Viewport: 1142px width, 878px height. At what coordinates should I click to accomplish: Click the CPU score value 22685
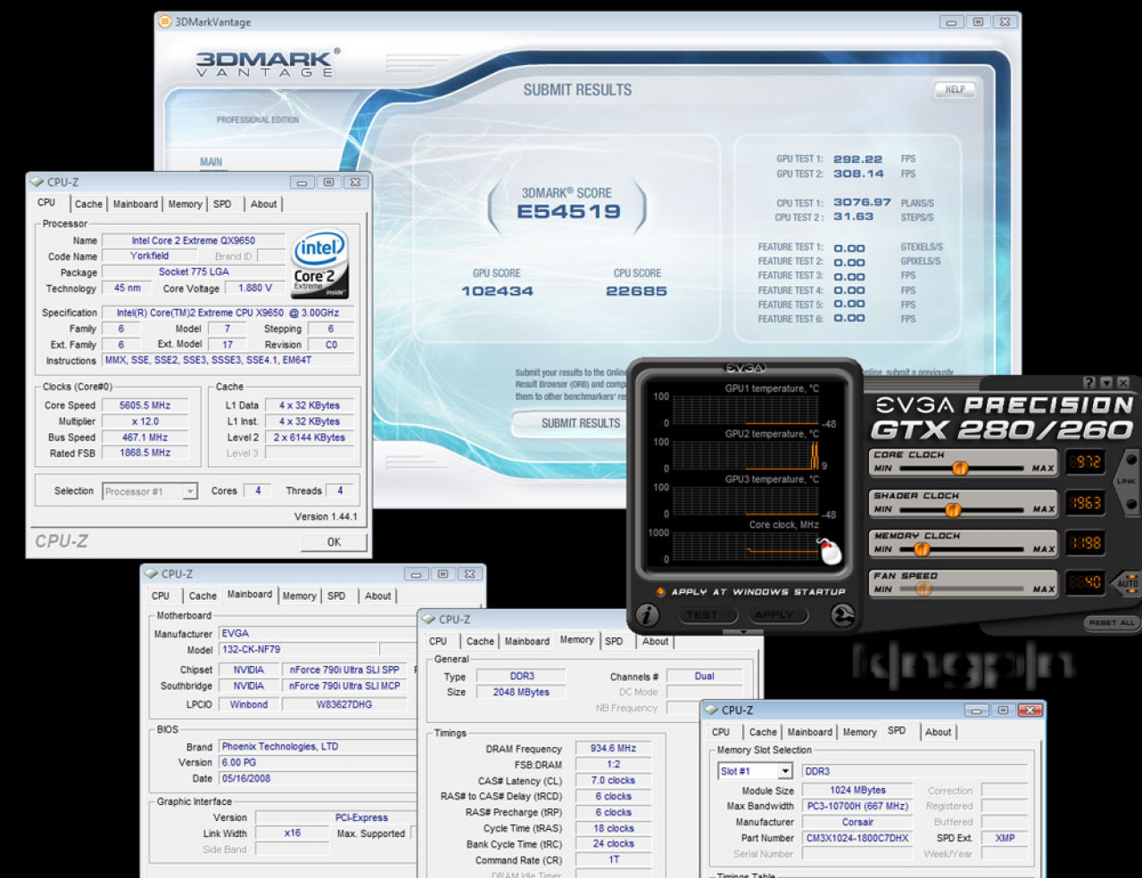pyautogui.click(x=636, y=291)
